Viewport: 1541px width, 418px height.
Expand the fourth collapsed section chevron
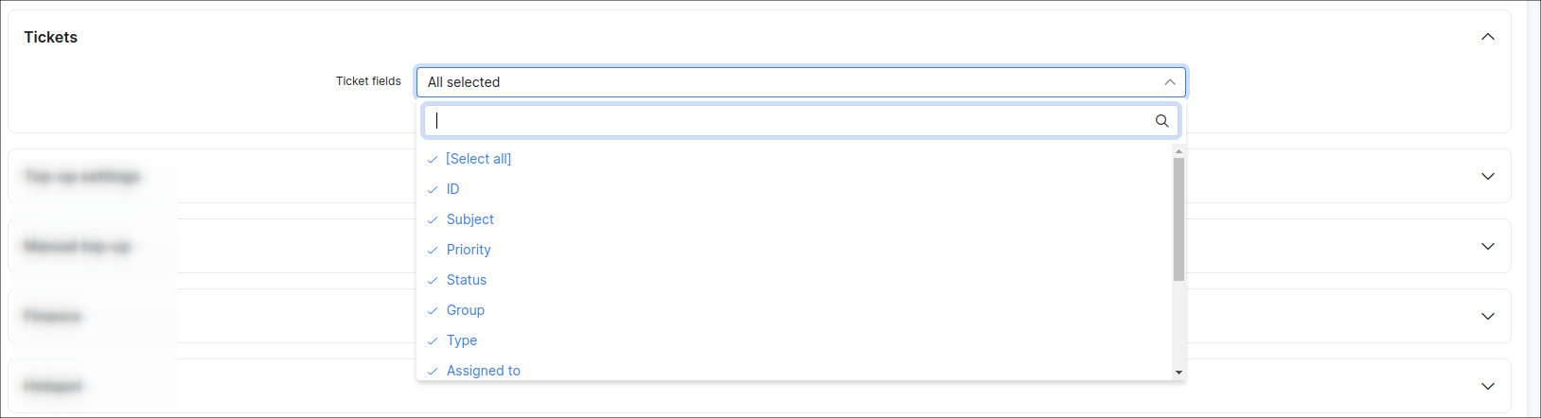click(x=1488, y=316)
